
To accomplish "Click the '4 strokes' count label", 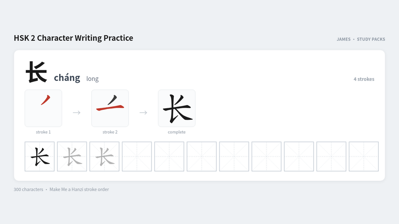I will [364, 79].
